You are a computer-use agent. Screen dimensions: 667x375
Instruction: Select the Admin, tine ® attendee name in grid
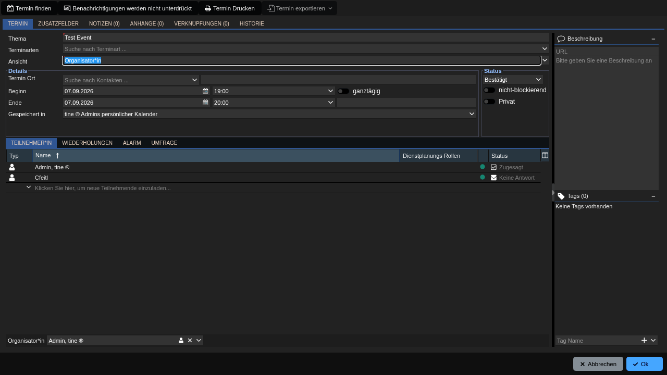pos(52,167)
